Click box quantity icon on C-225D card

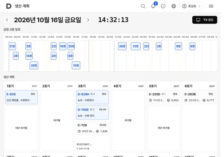(x=168, y=100)
